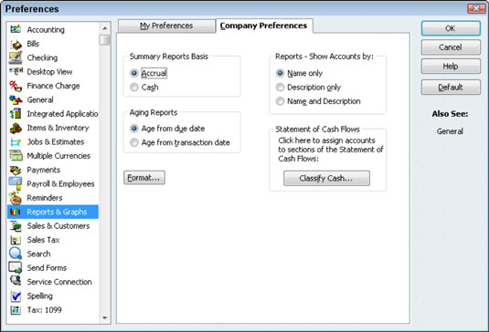Screen dimensions: 489x332
Task: Click the Tax: 1099 icon
Action: pyautogui.click(x=16, y=310)
